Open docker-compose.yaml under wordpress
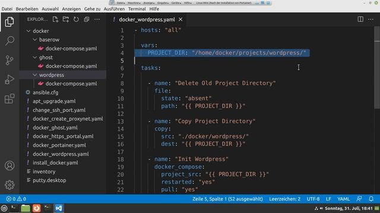Screen dimensions: 380x213 (x=71, y=84)
